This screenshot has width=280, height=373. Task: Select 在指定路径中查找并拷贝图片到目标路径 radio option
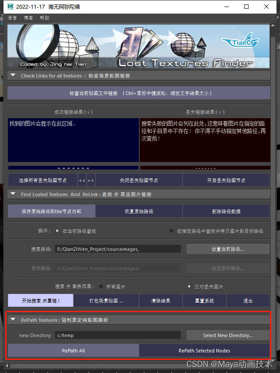tap(172, 231)
